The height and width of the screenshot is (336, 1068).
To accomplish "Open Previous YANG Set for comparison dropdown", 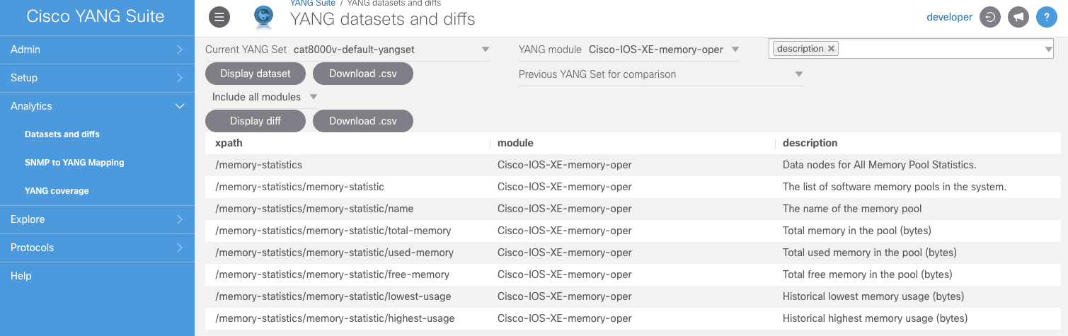I will click(x=660, y=74).
